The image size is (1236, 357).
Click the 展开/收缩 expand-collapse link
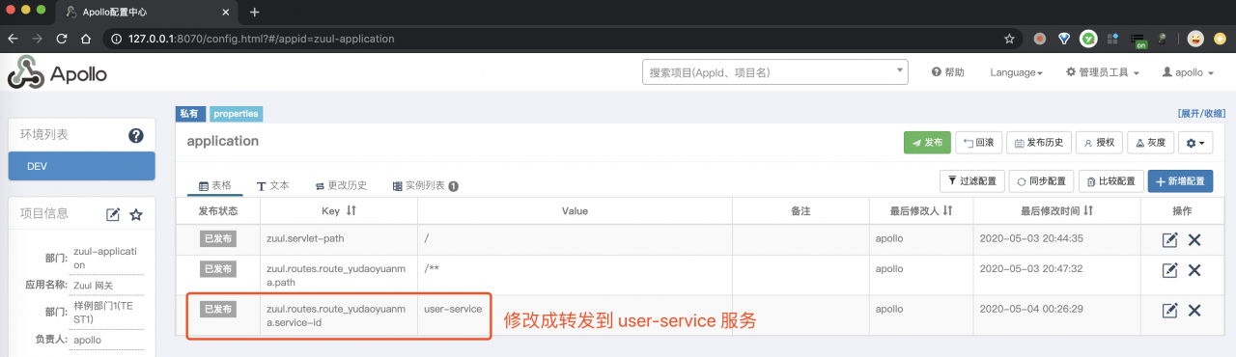tap(1202, 113)
